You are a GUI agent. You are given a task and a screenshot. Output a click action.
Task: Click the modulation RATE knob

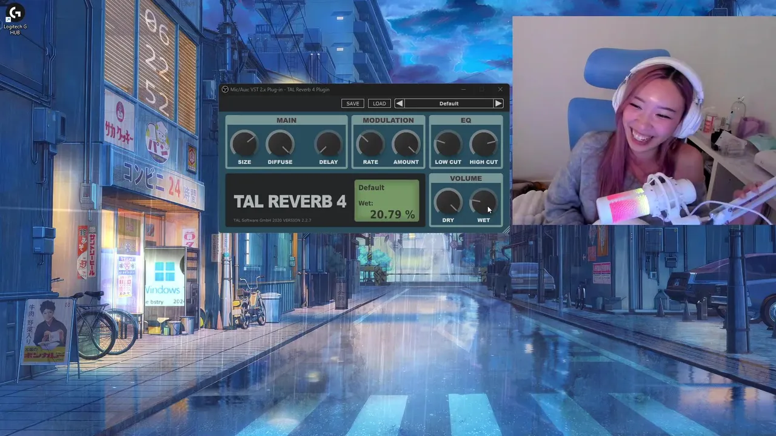pyautogui.click(x=370, y=144)
